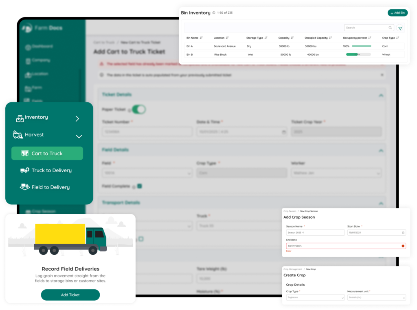Screen dimensions: 417x310
Task: Click the Add Bin button
Action: pyautogui.click(x=397, y=13)
